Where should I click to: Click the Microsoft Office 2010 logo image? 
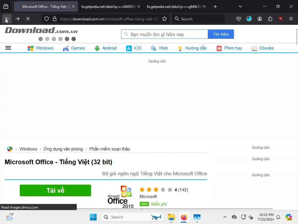(120, 197)
